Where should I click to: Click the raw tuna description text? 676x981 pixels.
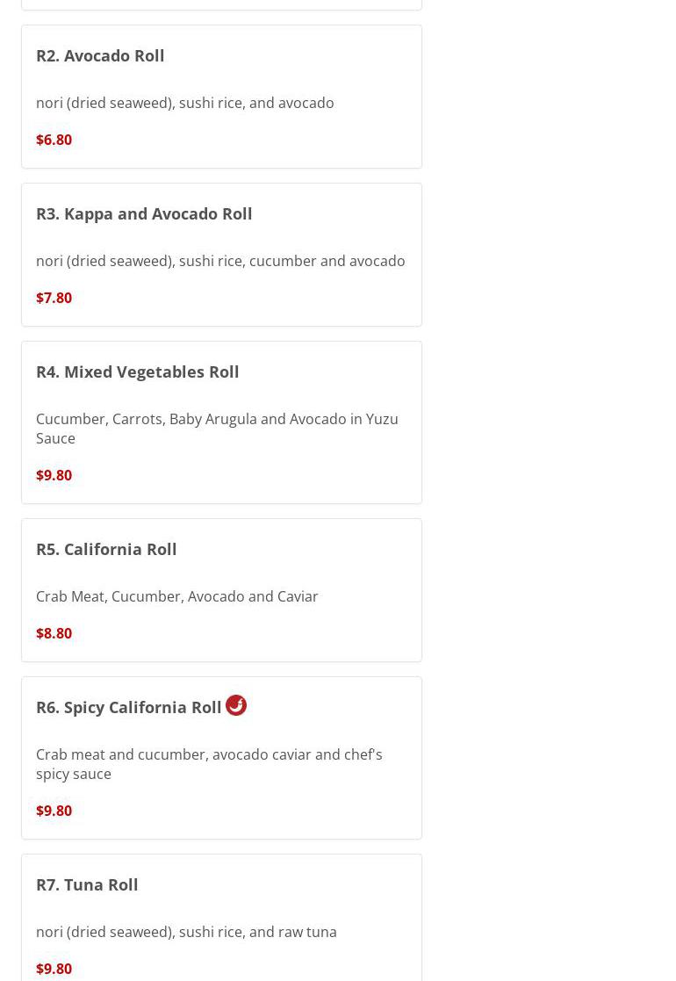[186, 932]
